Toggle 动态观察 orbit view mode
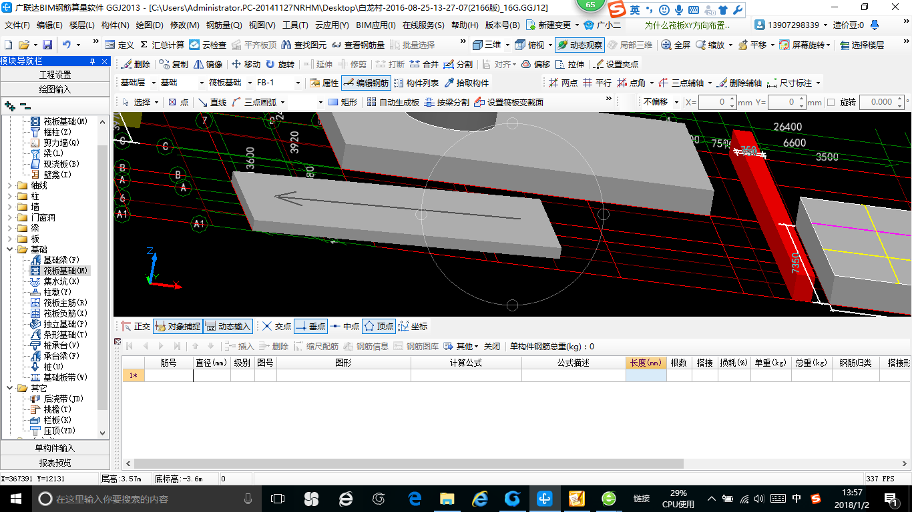The height and width of the screenshot is (512, 912). (580, 45)
